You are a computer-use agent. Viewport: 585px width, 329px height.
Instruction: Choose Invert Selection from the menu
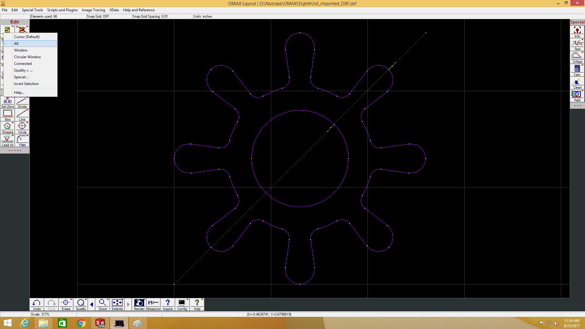[x=26, y=84]
